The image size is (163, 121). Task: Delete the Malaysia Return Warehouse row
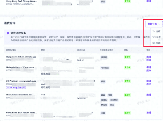tap(149, 70)
